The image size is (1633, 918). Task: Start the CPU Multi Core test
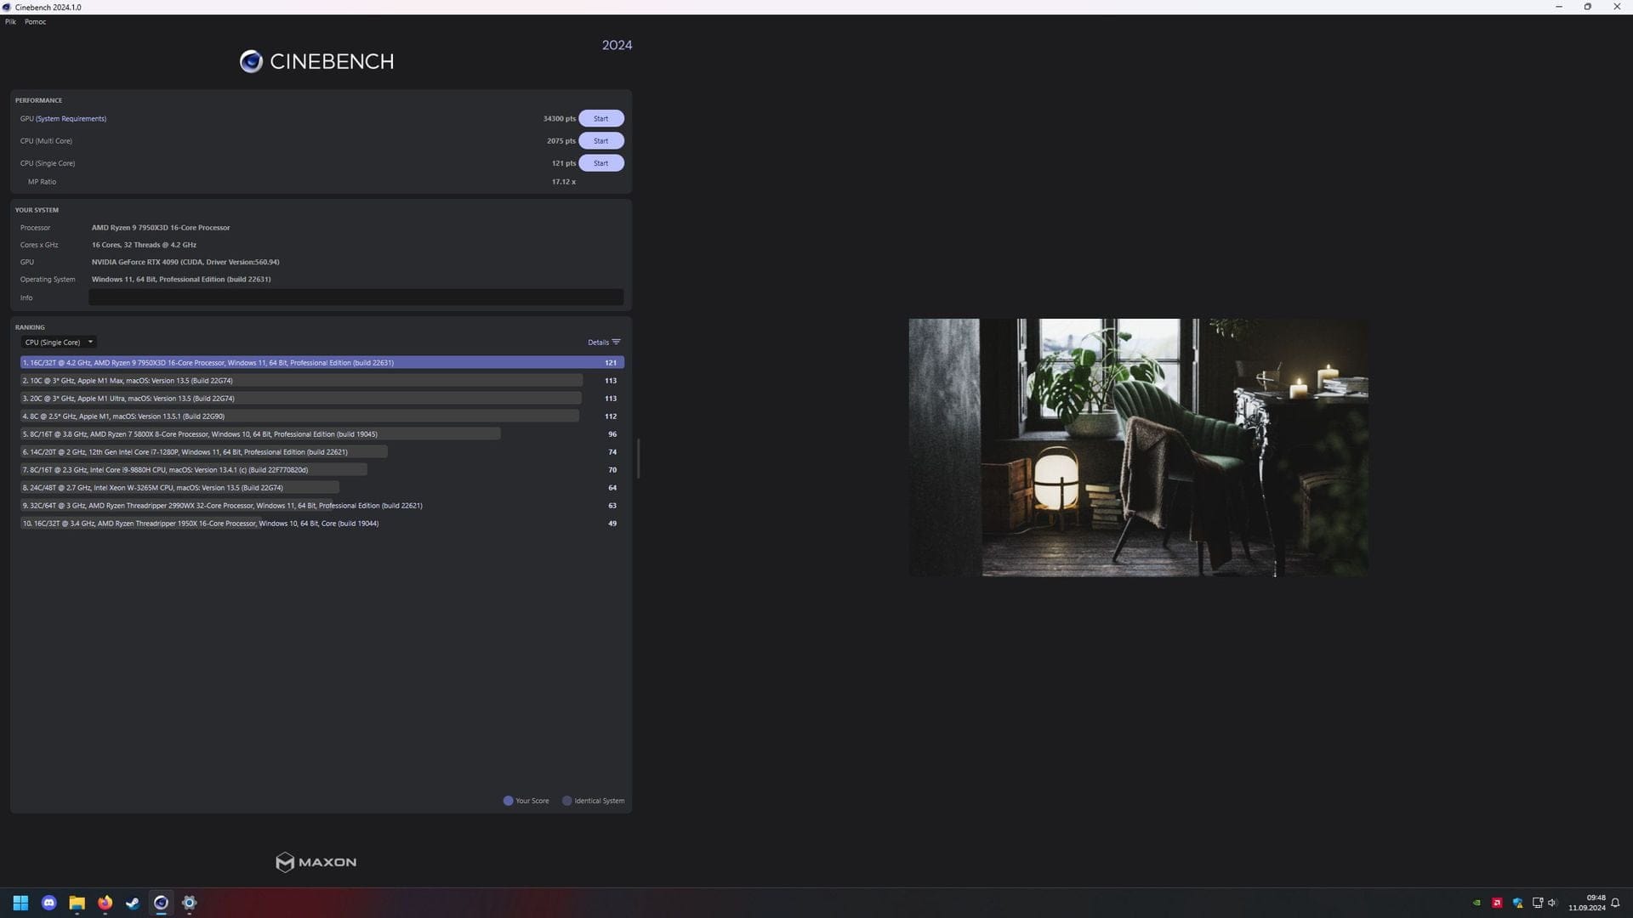[x=600, y=140]
